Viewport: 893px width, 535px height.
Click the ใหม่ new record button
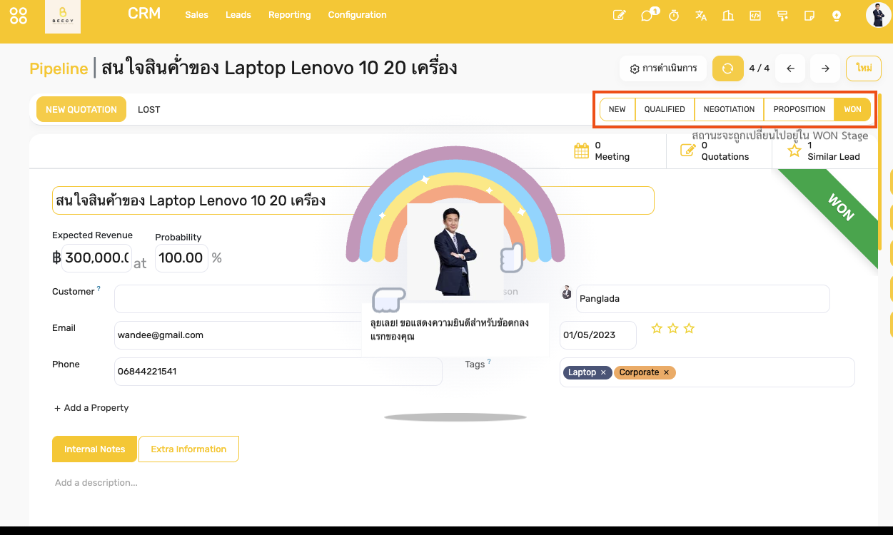[864, 68]
